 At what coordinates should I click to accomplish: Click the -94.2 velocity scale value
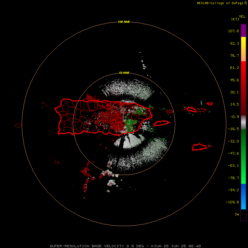pos(233,190)
